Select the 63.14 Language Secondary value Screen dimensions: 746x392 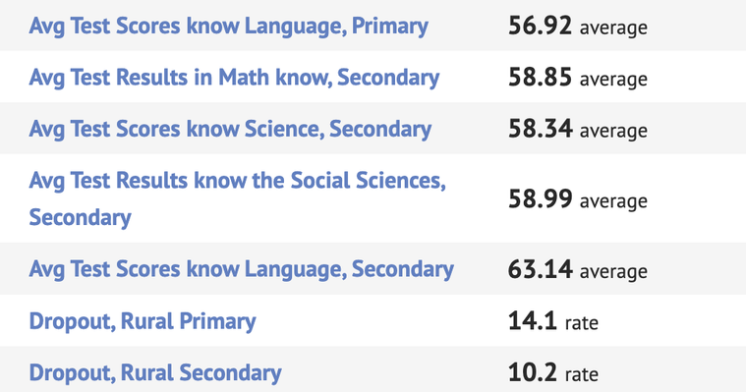(540, 269)
